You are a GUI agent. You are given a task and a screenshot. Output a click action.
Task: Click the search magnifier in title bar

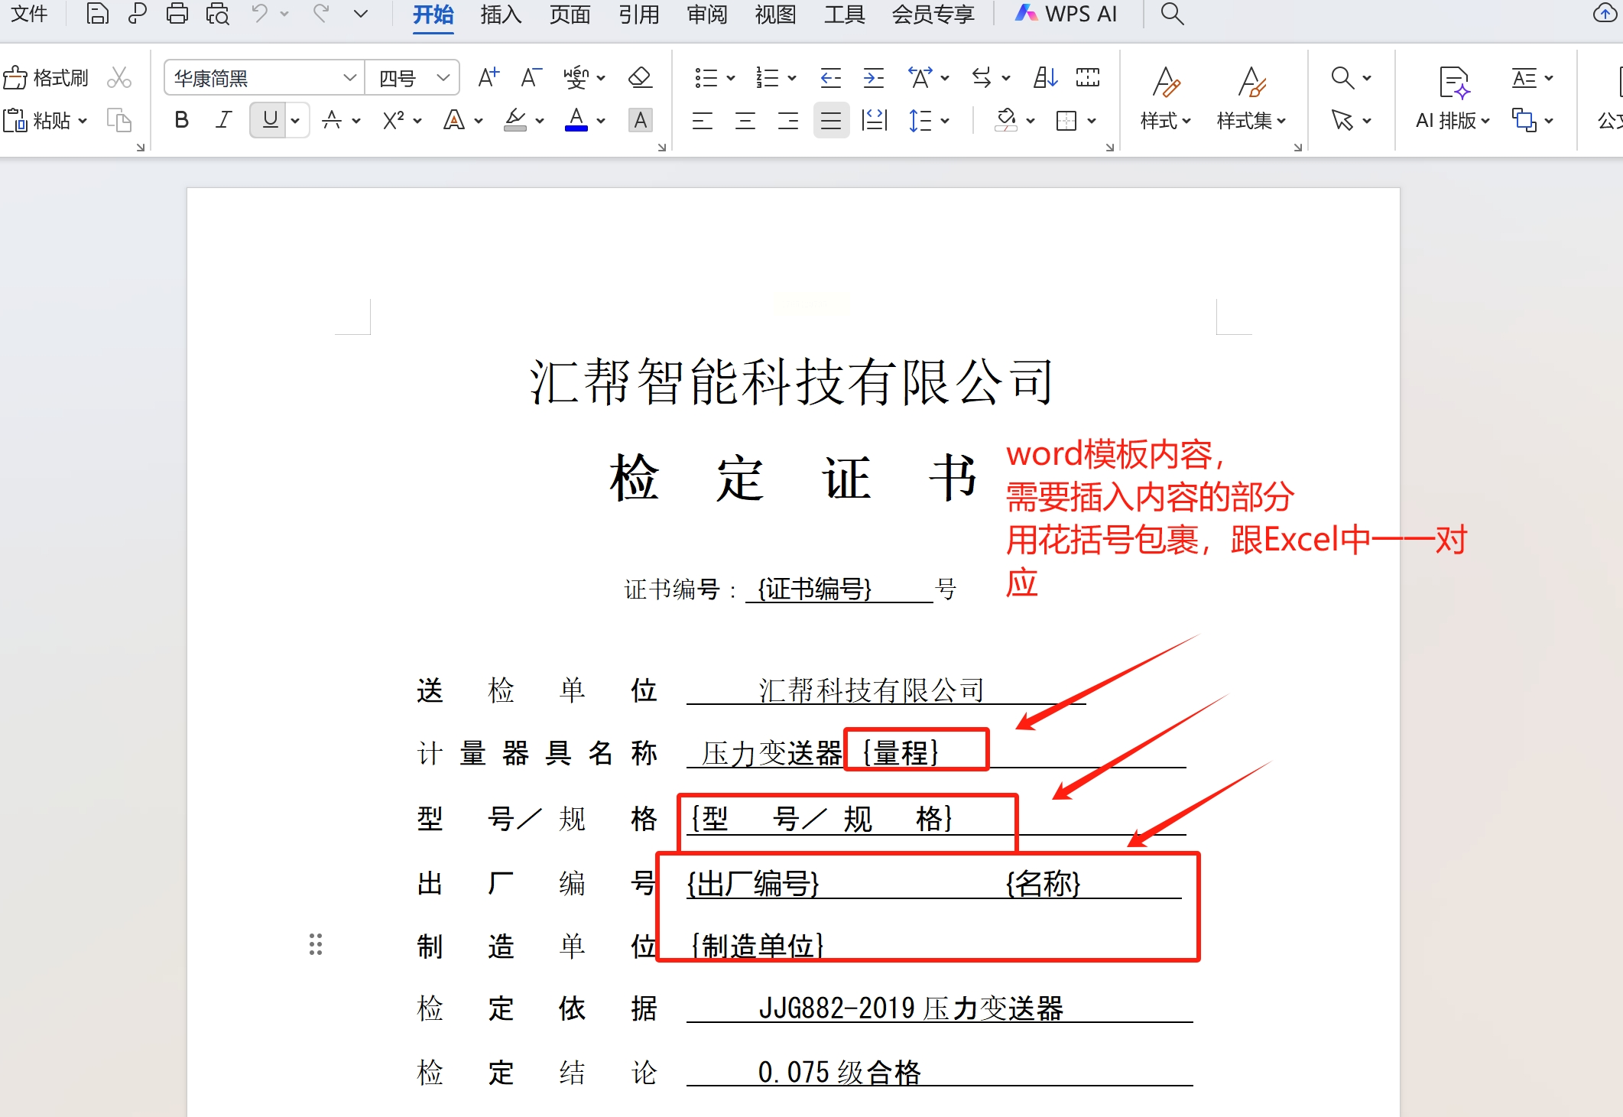coord(1171,14)
